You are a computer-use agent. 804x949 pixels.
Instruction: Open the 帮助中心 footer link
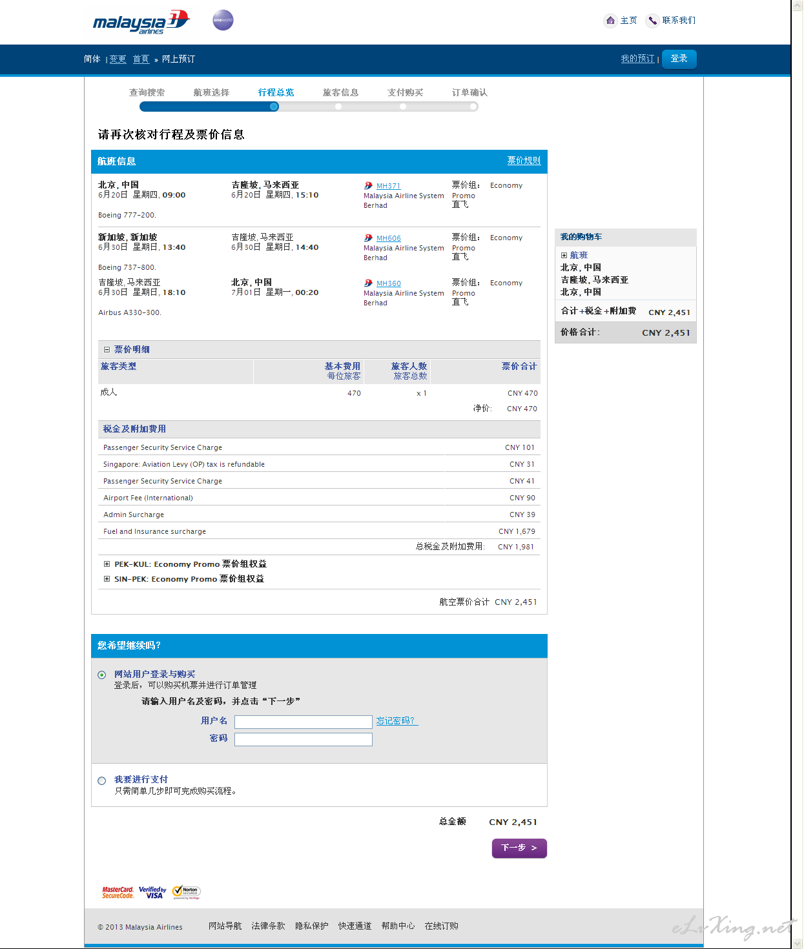coord(398,926)
